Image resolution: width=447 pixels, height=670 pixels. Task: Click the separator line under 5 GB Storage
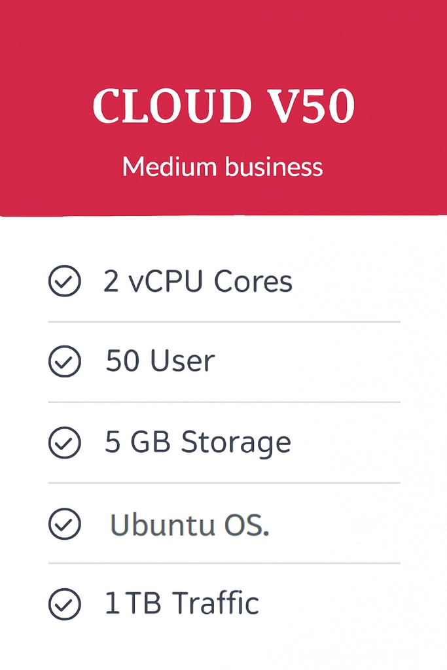[224, 484]
